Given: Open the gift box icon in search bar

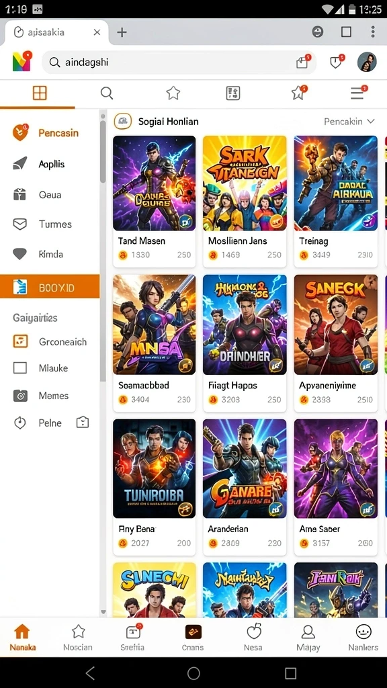Looking at the screenshot, I should [303, 62].
